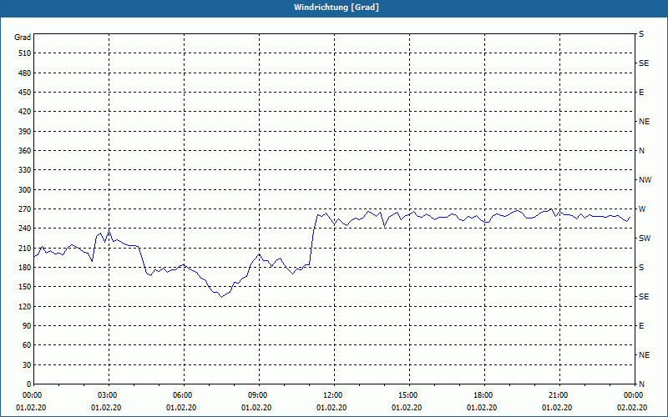Select the 12:00 time axis label

click(x=333, y=395)
